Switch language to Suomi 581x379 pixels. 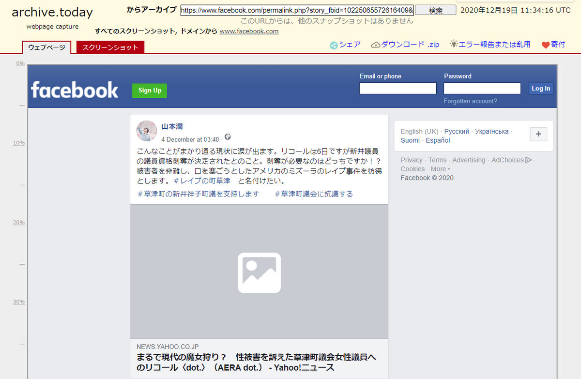(x=411, y=140)
